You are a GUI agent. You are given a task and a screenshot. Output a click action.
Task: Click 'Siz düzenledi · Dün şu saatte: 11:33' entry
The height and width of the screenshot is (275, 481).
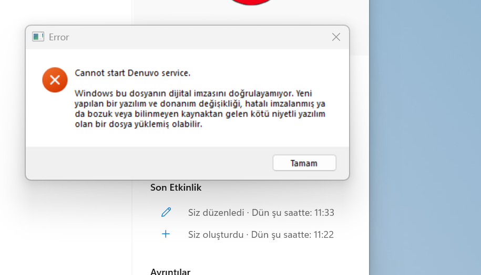(x=261, y=212)
